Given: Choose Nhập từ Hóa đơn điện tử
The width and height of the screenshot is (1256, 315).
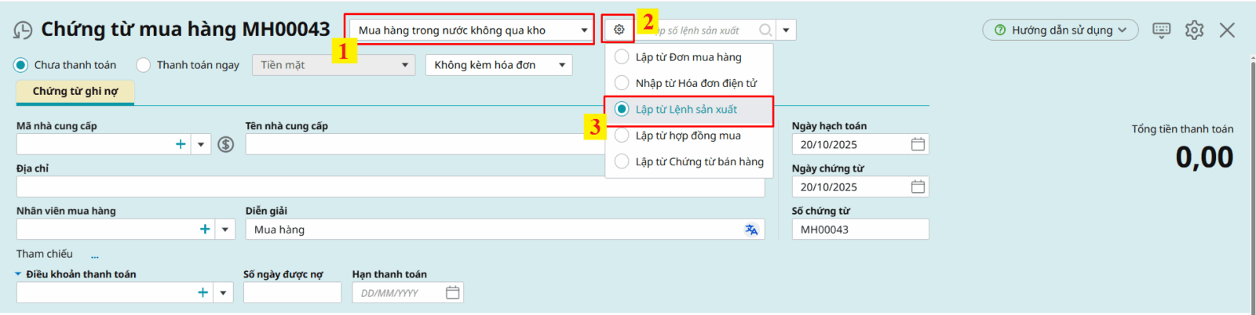Looking at the screenshot, I should tap(688, 83).
